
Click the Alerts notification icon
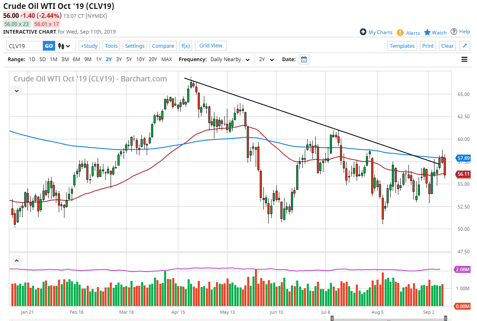point(400,32)
